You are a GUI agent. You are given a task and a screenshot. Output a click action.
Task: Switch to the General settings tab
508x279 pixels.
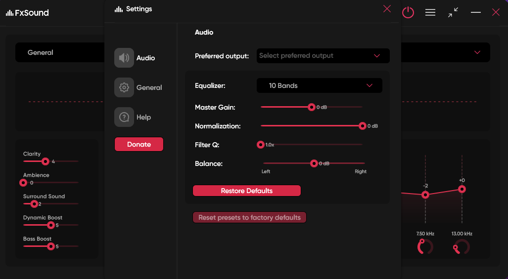click(149, 87)
